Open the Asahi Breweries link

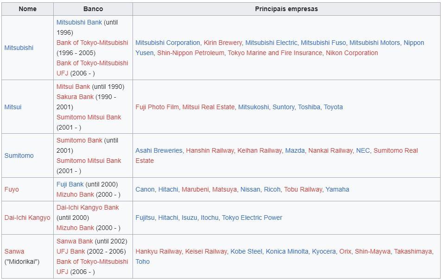(159, 151)
